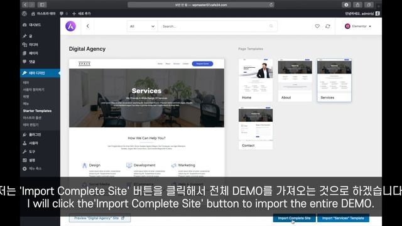Open favorites via the heart icon
Viewport: 402px width, 226px height.
pos(317,26)
